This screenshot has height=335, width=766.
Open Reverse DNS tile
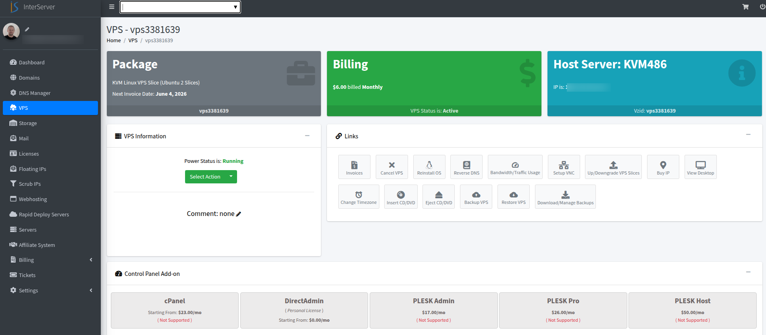(x=466, y=167)
